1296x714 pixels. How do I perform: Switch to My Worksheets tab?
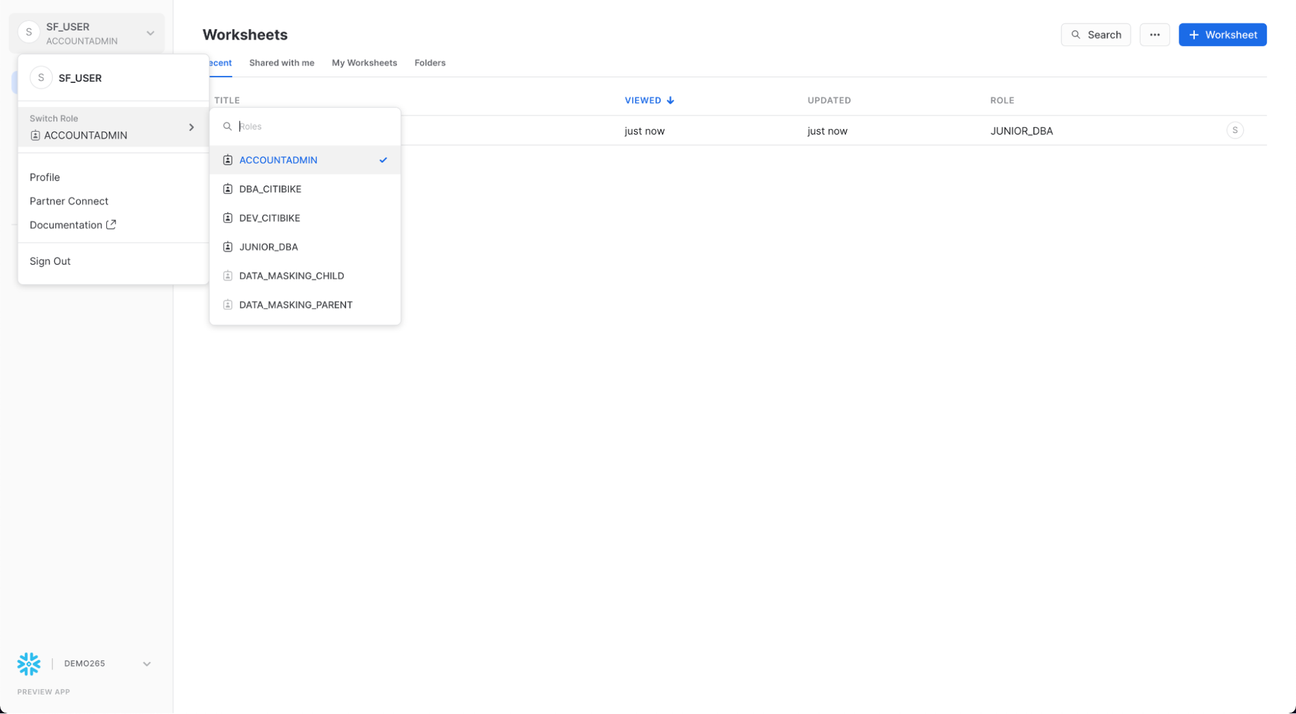click(x=364, y=62)
